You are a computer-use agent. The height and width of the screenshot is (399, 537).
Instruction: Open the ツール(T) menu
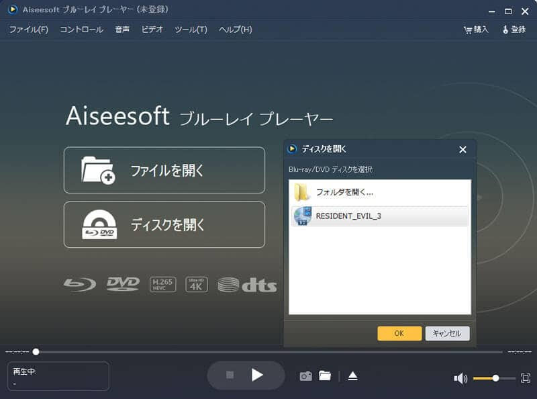191,30
